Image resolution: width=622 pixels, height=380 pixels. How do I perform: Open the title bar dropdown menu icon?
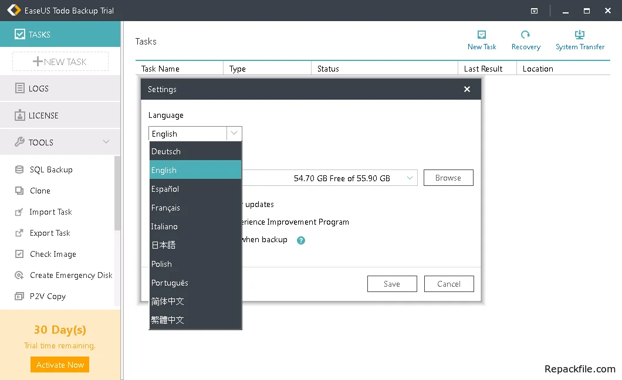click(535, 11)
